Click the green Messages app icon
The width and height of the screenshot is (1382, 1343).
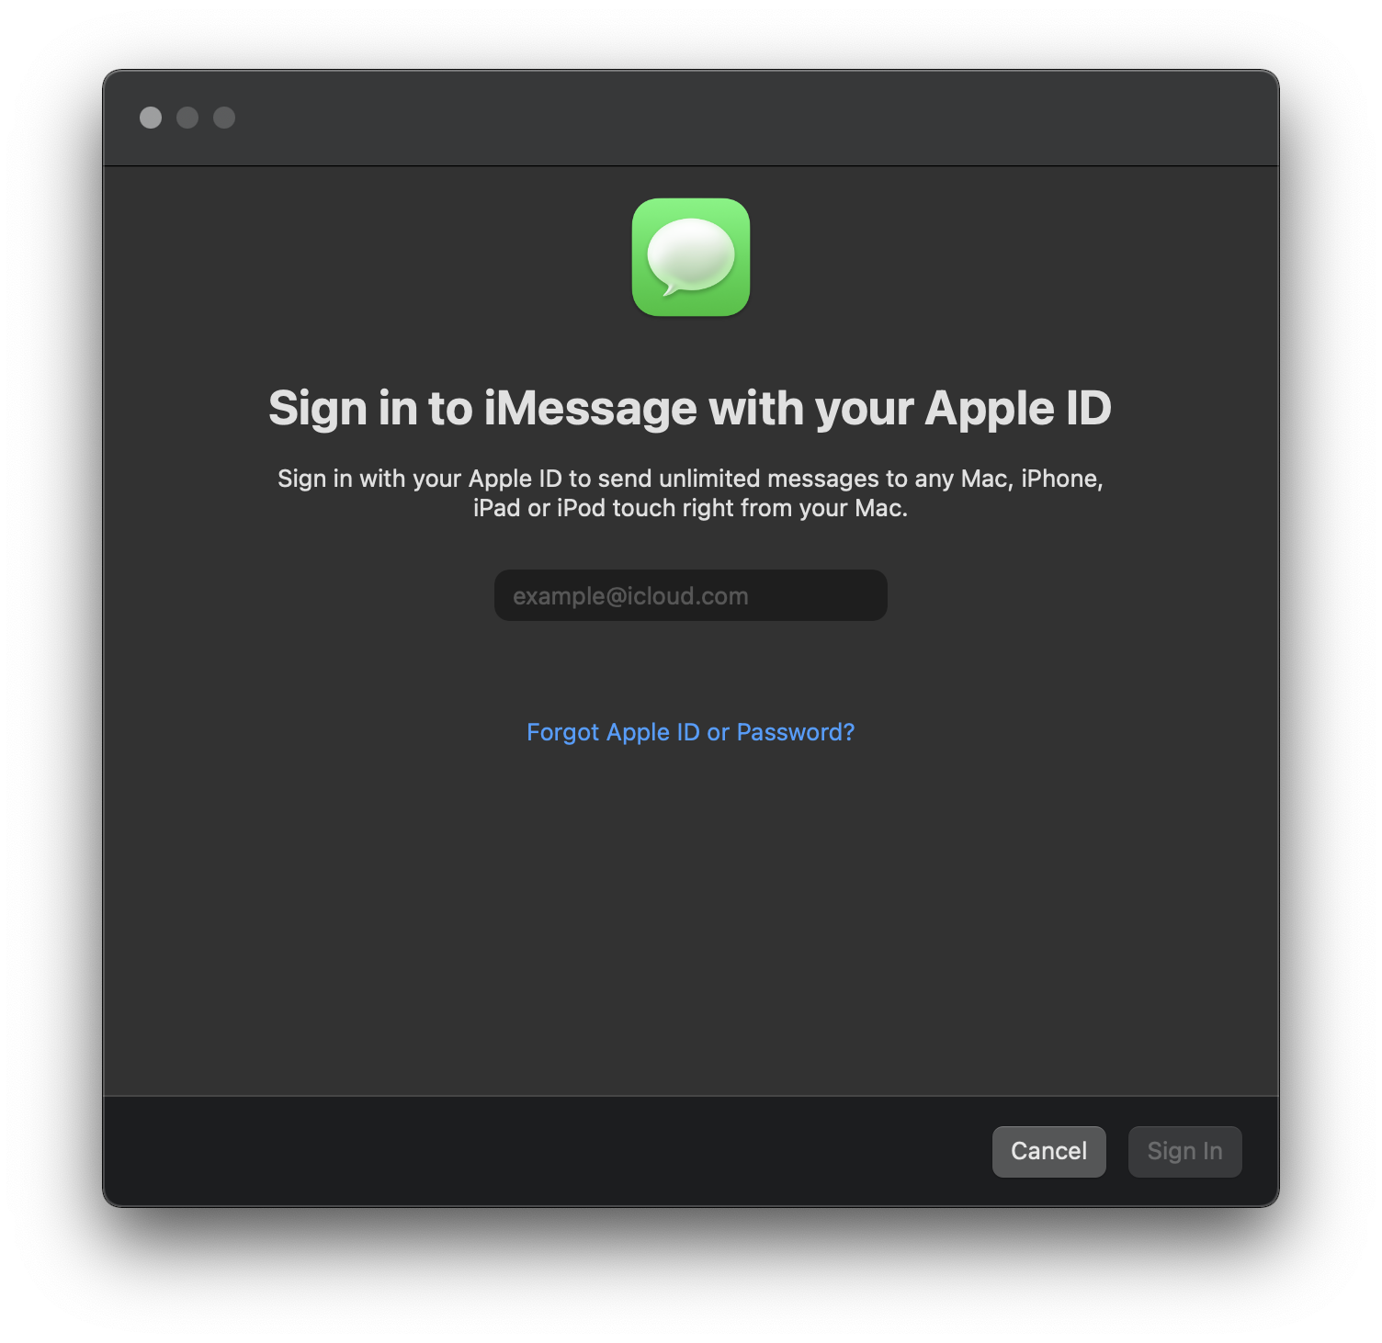691,257
